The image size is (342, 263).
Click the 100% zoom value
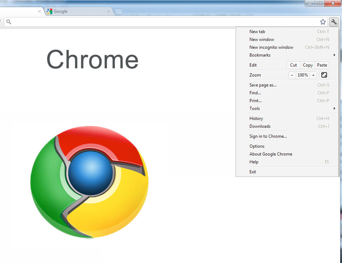point(303,75)
